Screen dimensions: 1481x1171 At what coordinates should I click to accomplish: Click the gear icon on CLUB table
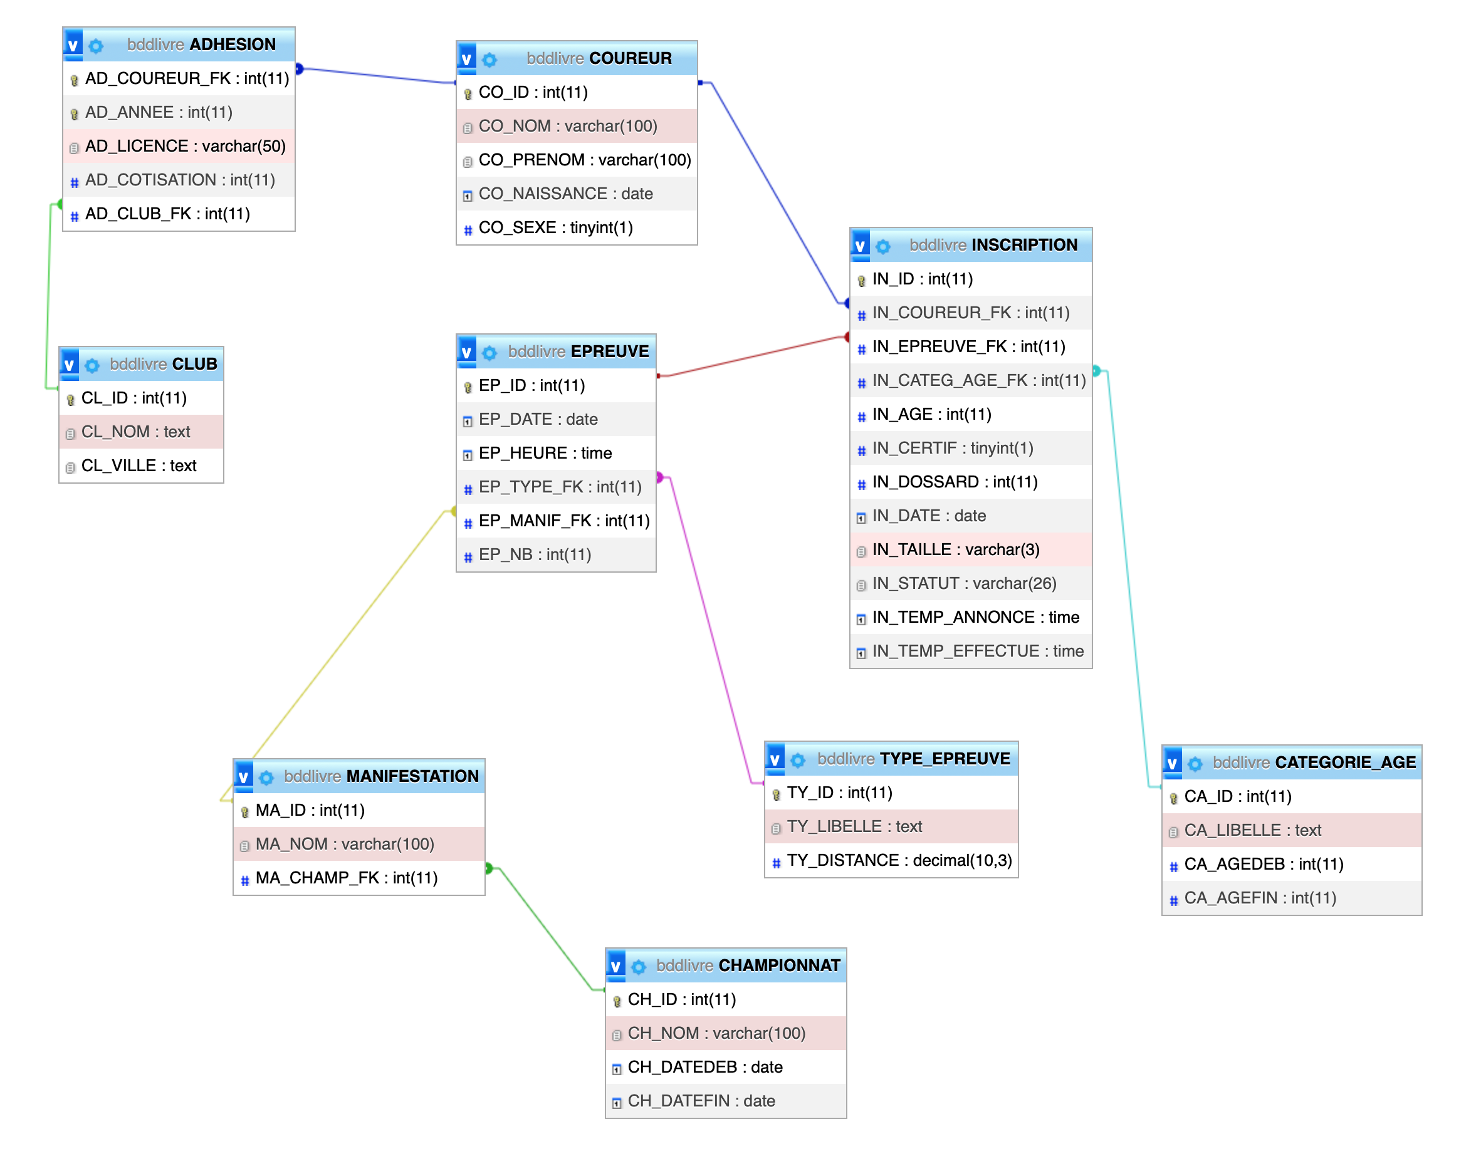tap(92, 365)
